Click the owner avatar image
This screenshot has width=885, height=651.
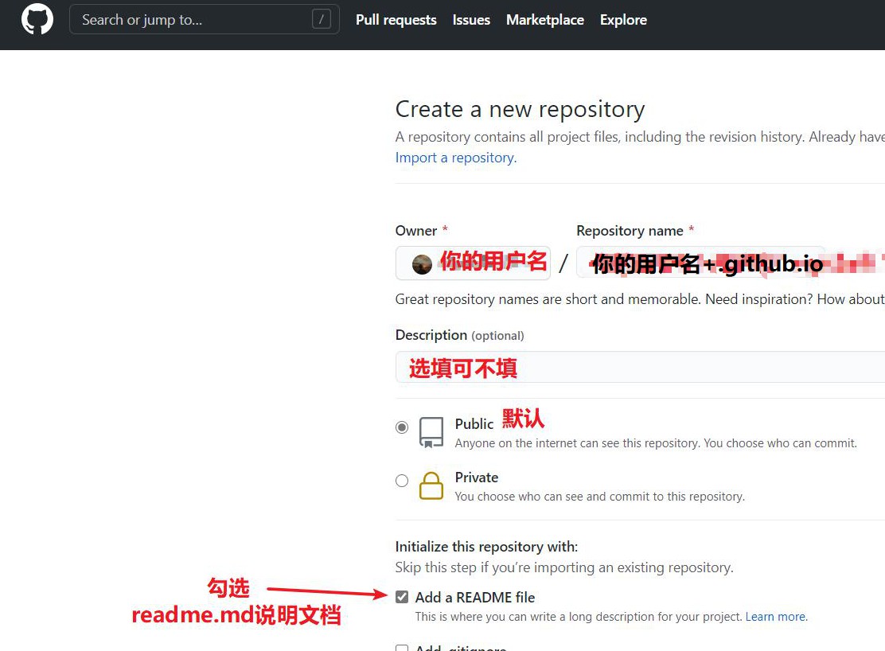pos(422,263)
